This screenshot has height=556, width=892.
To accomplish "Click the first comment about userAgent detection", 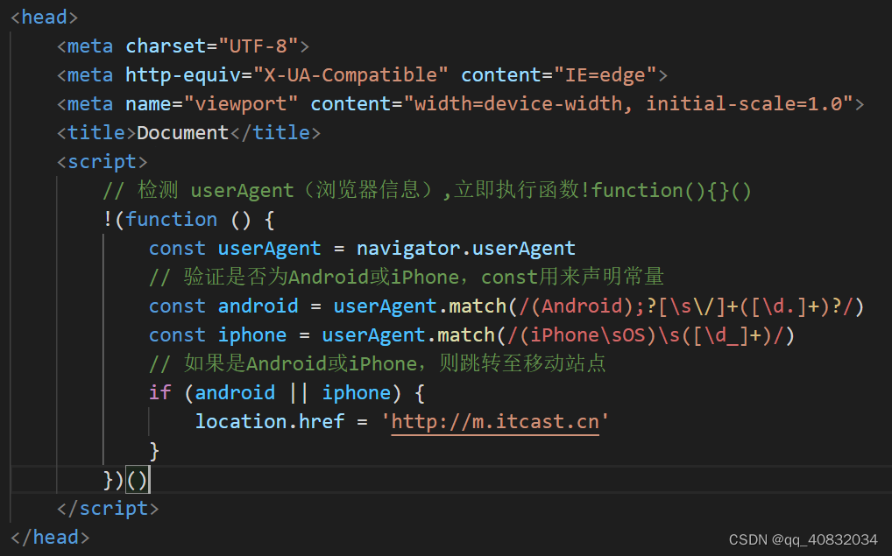I will tap(427, 190).
